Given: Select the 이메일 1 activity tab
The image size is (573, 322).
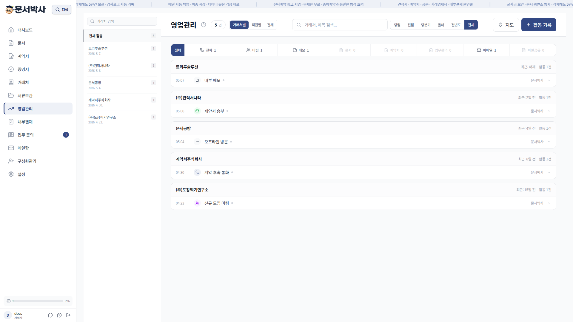Looking at the screenshot, I should (486, 50).
